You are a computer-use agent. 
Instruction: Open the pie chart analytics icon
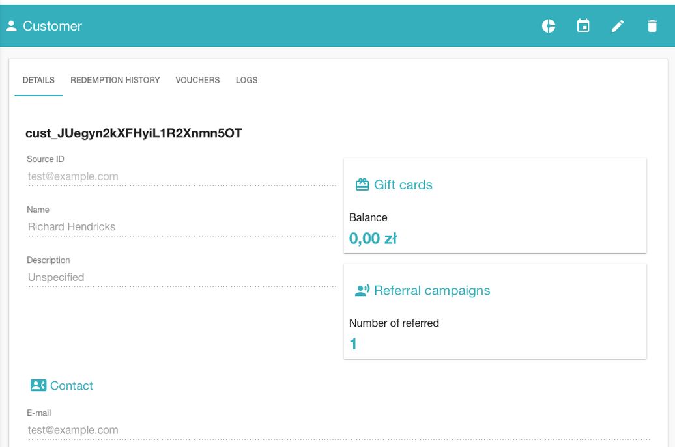(x=549, y=26)
